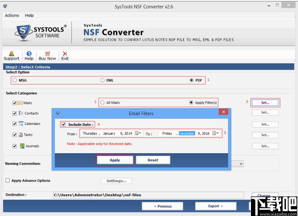Click the SysTools Software logo

pyautogui.click(x=40, y=32)
